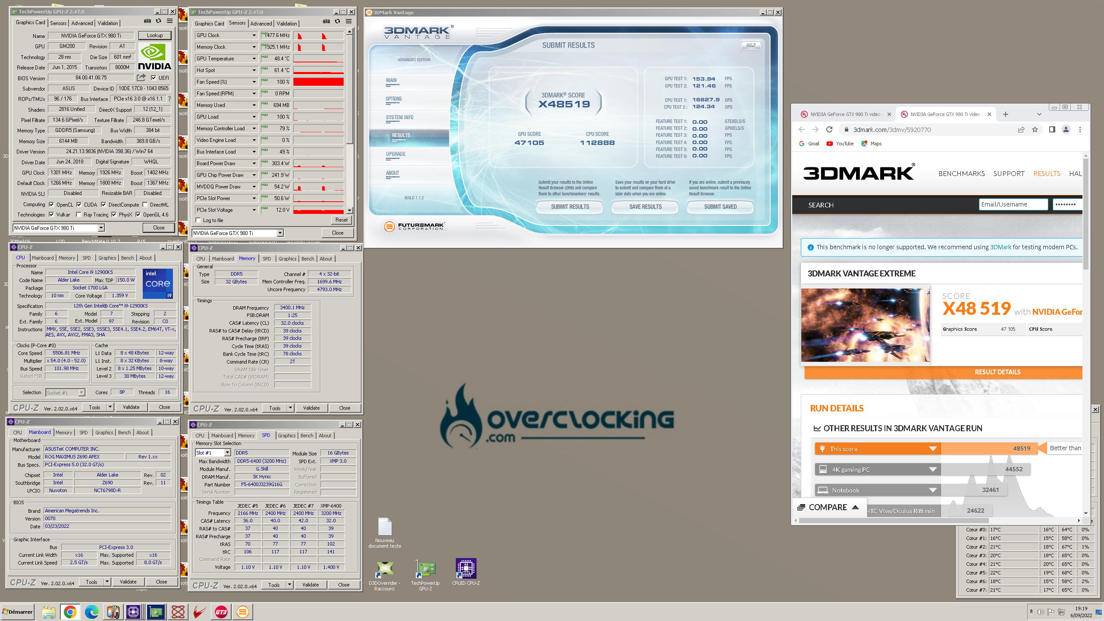Click SUBMIT RESULTS in 3DMark Vantage
The height and width of the screenshot is (621, 1104).
570,207
